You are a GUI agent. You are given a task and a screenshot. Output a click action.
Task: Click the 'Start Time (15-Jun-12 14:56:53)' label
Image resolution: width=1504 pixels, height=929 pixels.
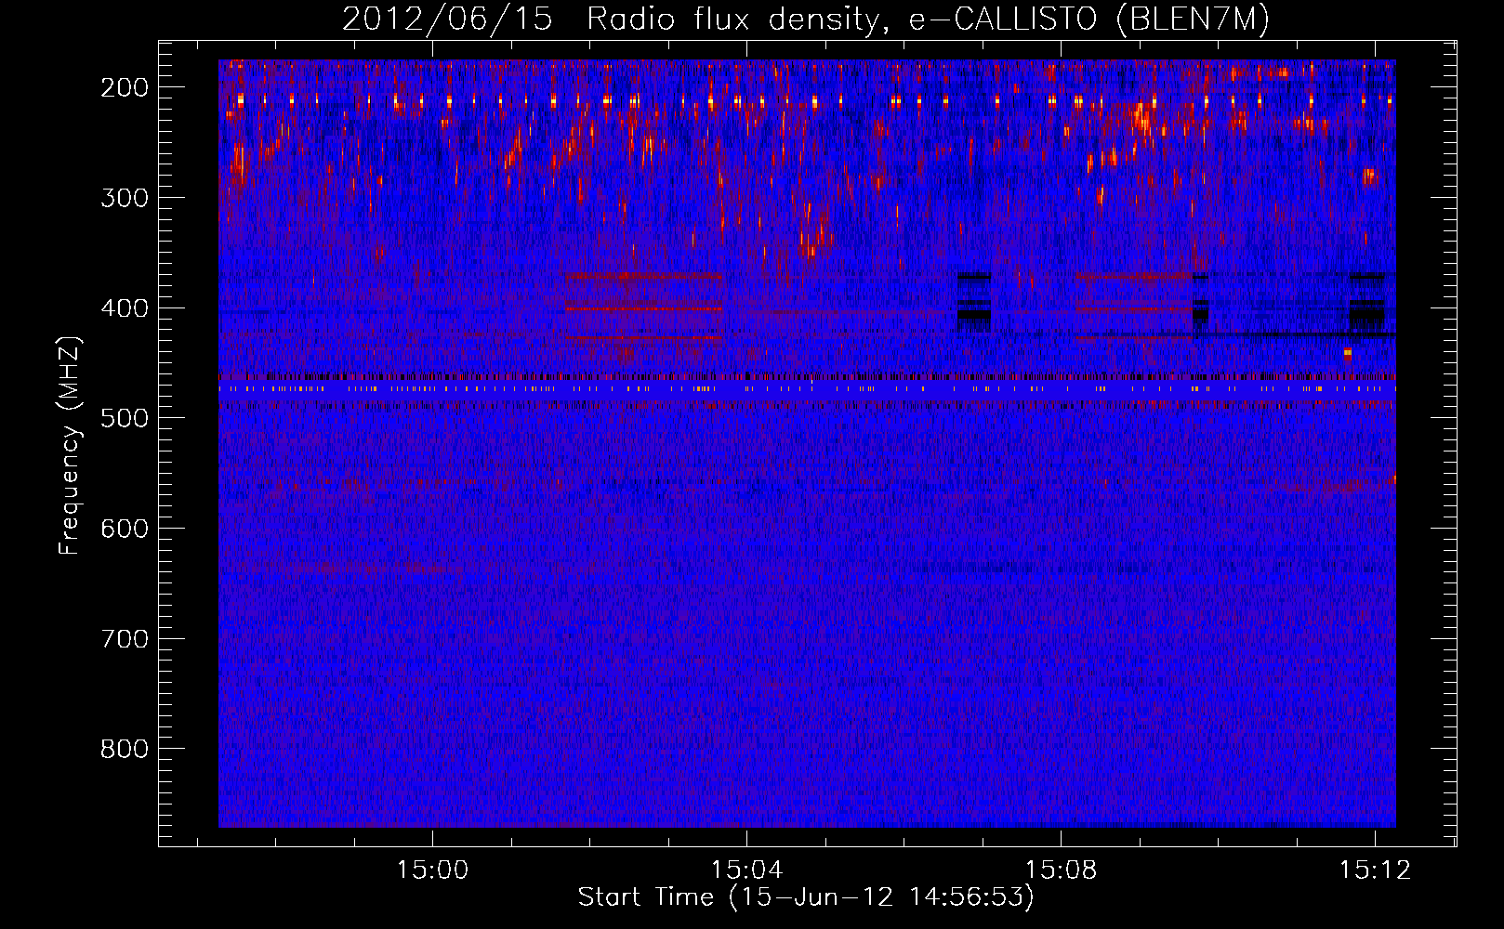806,897
